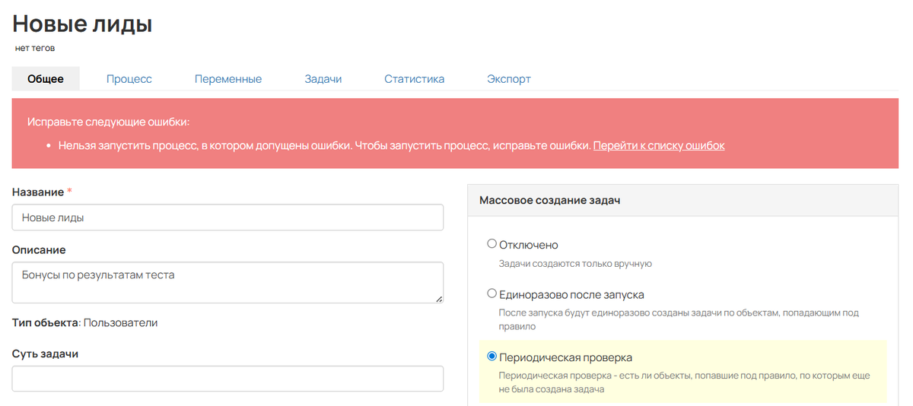The width and height of the screenshot is (913, 406).
Task: Click the нет тегов label
Action: point(35,48)
